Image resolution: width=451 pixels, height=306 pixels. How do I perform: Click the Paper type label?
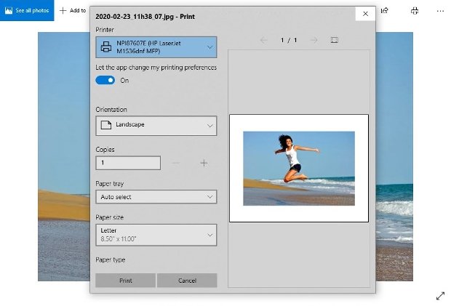111,259
